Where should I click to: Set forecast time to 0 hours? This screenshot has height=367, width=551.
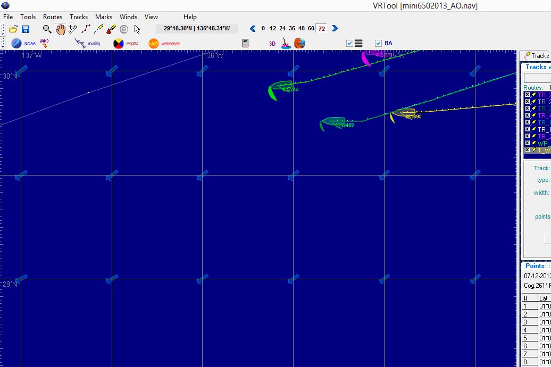263,29
